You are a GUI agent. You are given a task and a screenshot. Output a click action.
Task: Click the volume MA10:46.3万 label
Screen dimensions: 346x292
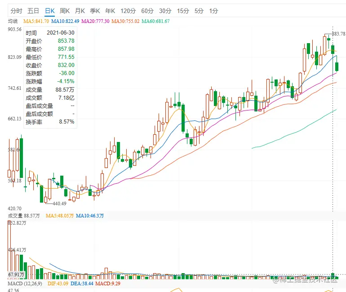[x=90, y=216]
